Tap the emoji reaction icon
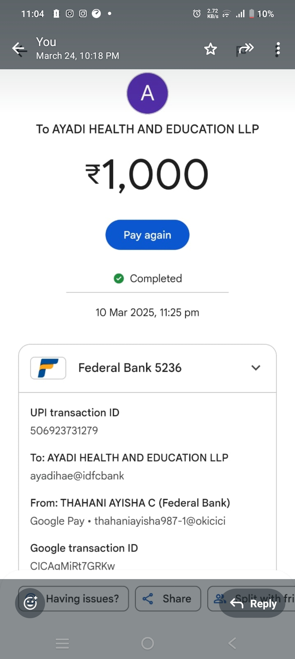The height and width of the screenshot is (659, 295). (30, 603)
